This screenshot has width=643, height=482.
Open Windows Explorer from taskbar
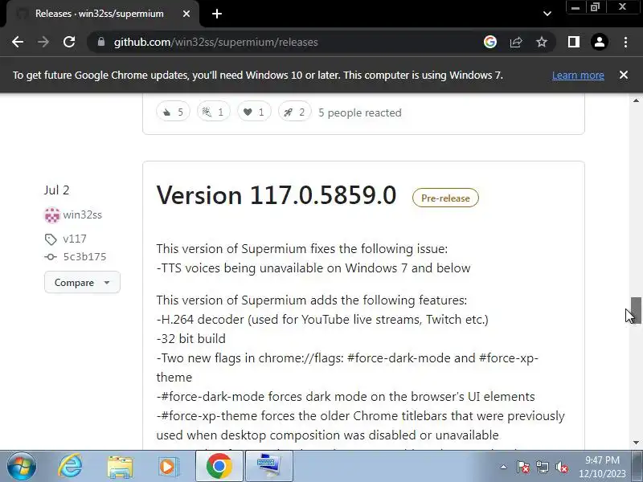pos(120,467)
